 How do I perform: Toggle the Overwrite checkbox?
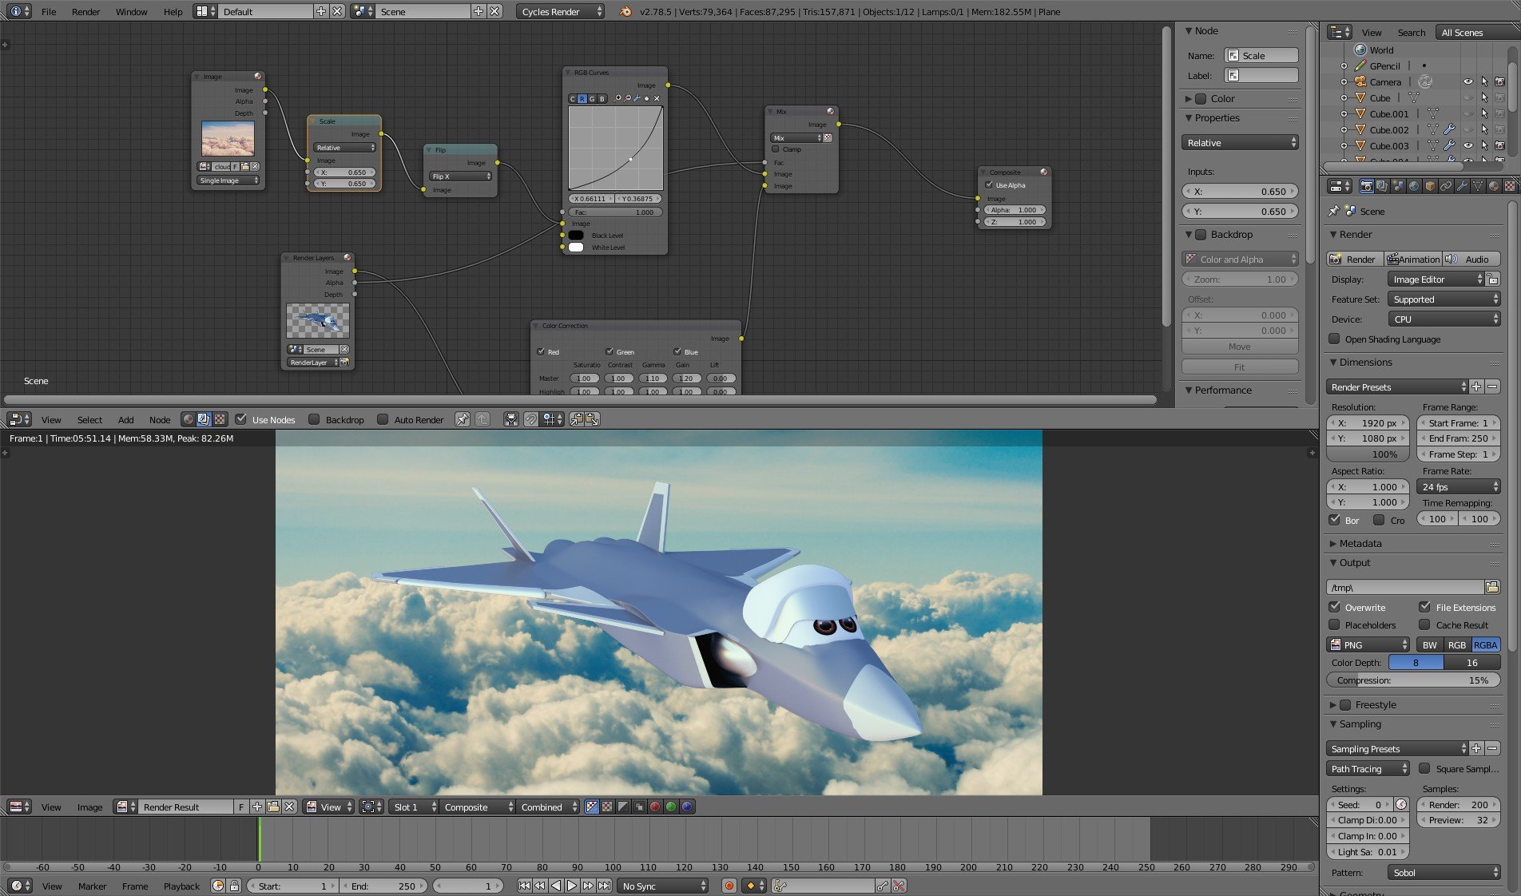tap(1334, 607)
